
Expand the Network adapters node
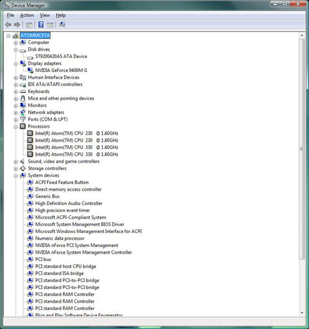pyautogui.click(x=16, y=113)
